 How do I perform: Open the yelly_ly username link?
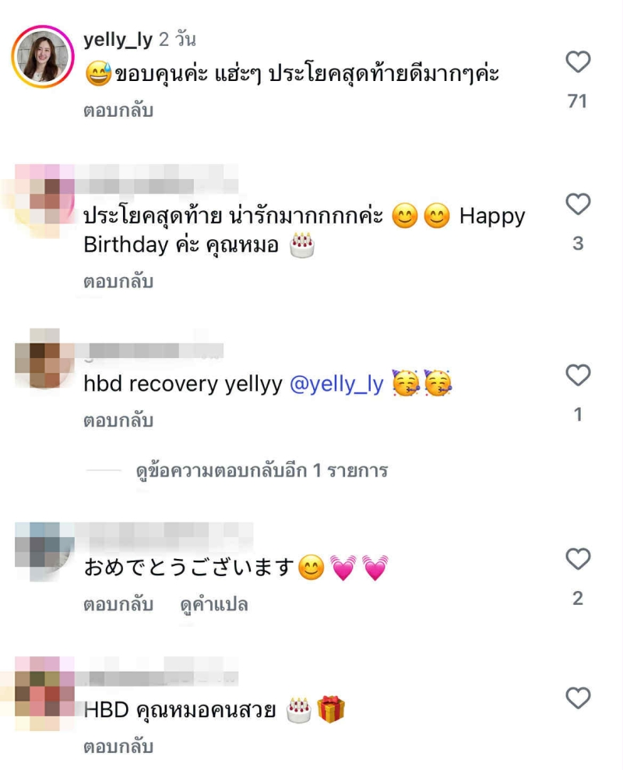(x=118, y=39)
